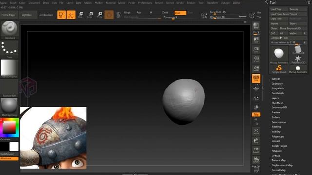Toggle the Zsub mode
This screenshot has width=312, height=175.
pos(180,13)
